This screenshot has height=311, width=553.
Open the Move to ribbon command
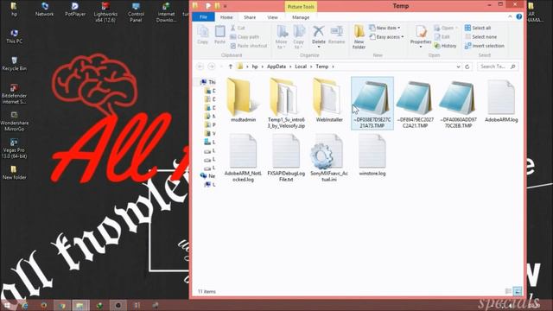(x=282, y=36)
